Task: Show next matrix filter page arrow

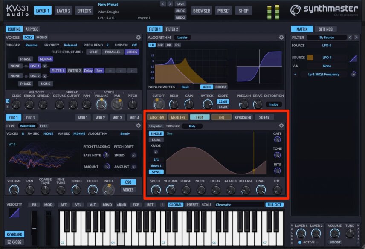Action: [x=356, y=37]
